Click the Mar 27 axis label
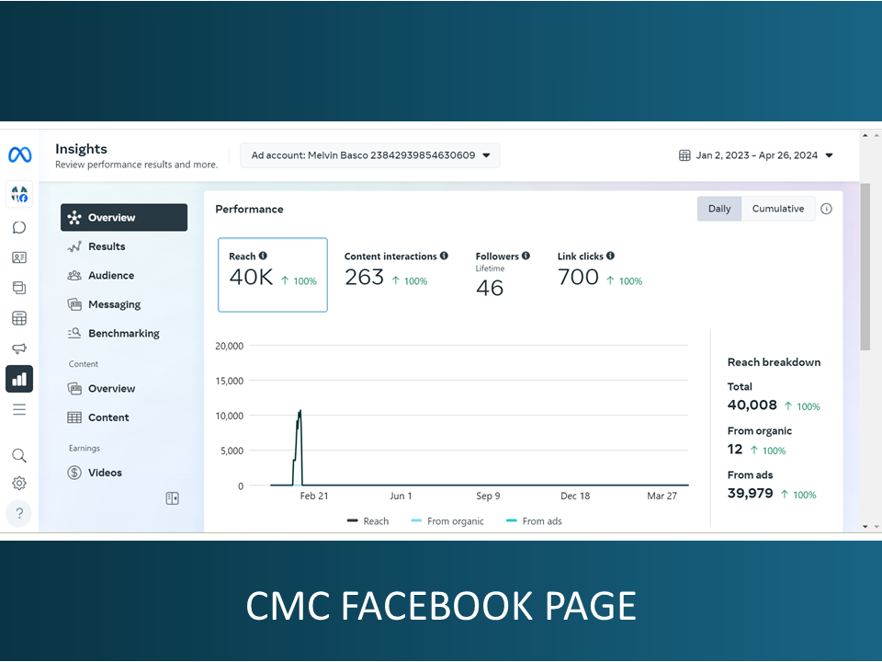The height and width of the screenshot is (662, 882). [662, 496]
